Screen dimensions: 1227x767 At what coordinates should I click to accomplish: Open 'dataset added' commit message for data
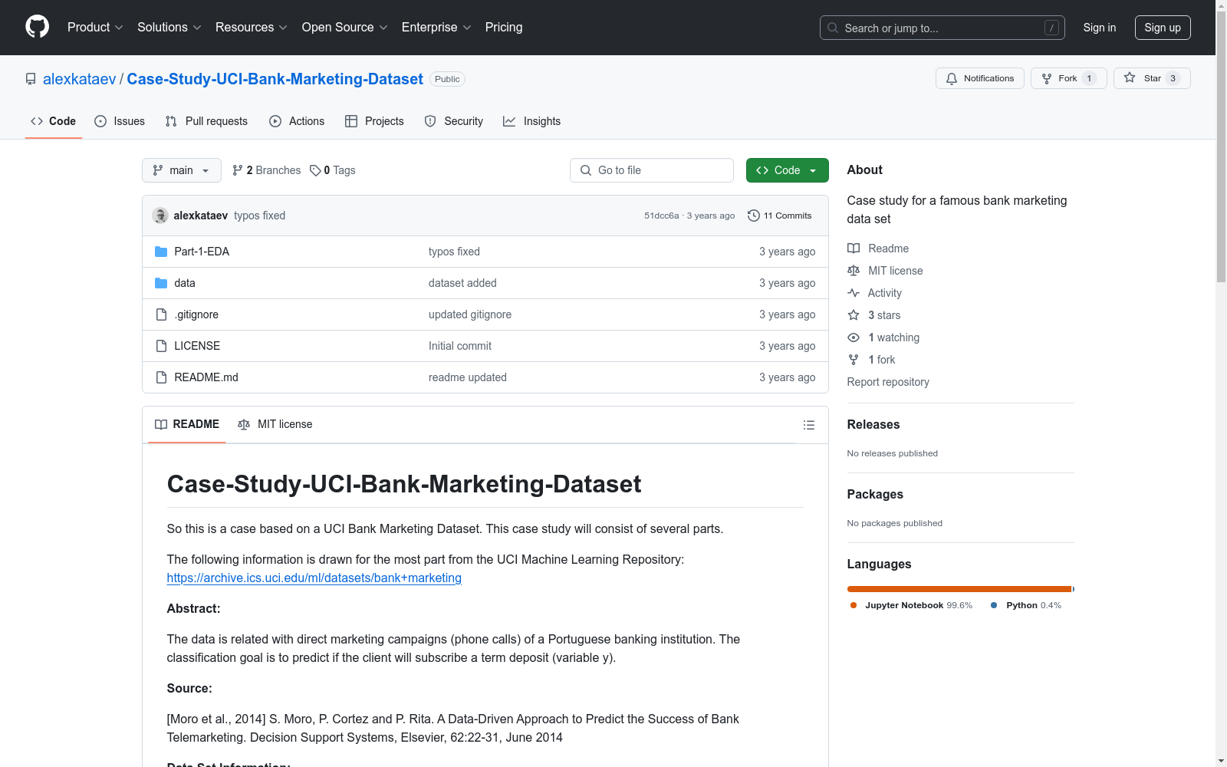coord(462,283)
